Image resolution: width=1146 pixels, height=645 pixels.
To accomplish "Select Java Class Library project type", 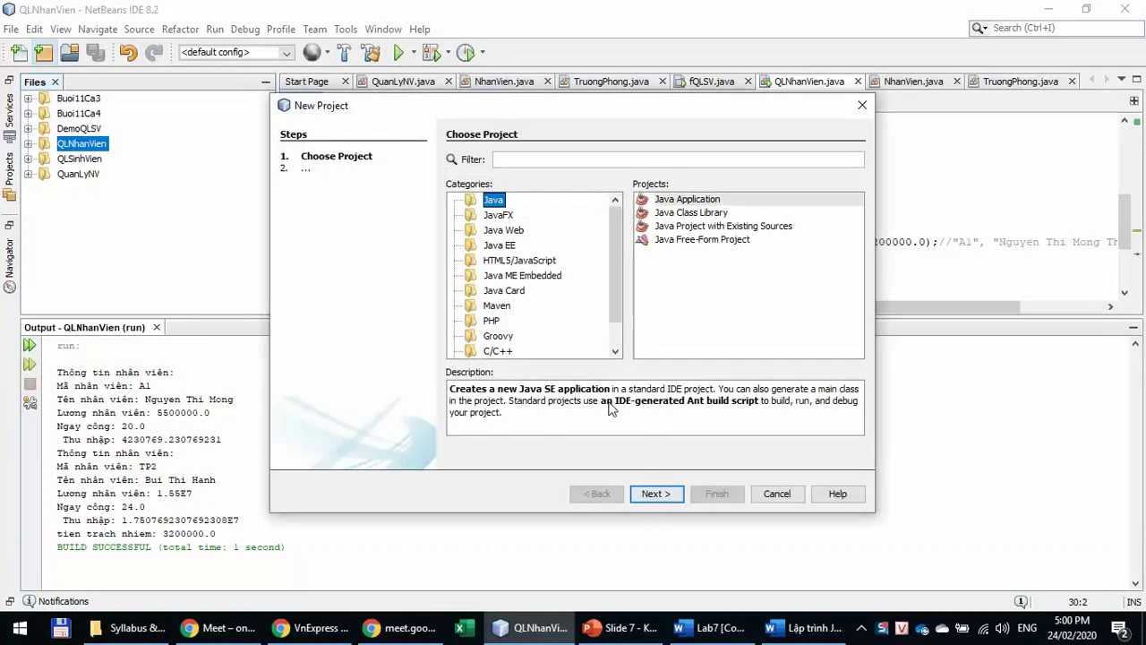I will click(x=690, y=213).
